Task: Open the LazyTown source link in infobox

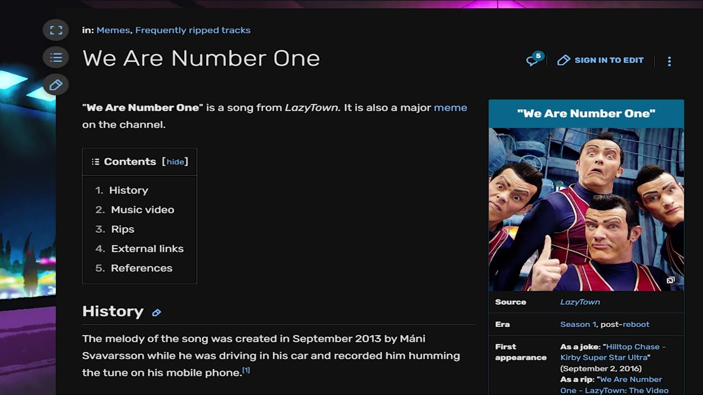Action: (x=580, y=302)
